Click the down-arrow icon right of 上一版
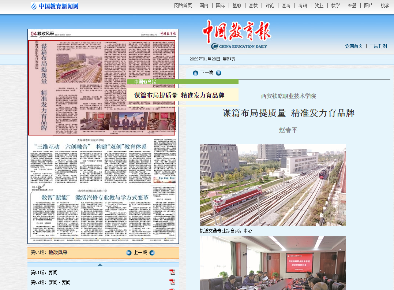The image size is (394, 290). [x=152, y=253]
